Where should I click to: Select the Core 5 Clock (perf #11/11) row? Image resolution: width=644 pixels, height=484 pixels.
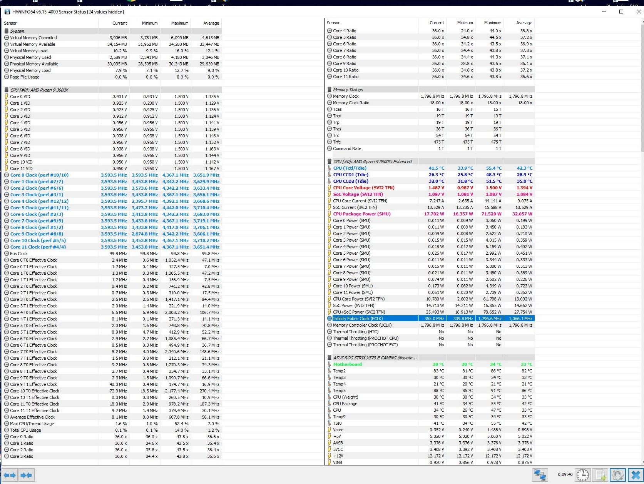click(112, 208)
